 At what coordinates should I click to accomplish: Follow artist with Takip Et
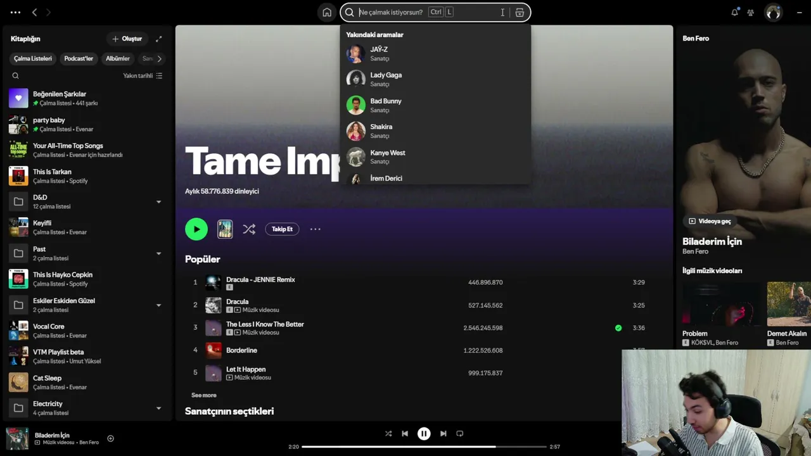(x=282, y=229)
